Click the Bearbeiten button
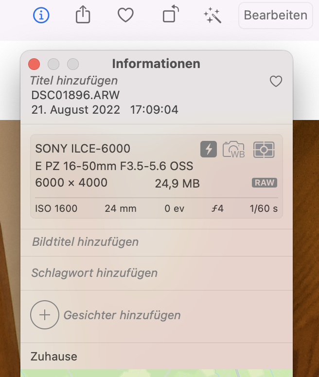 click(x=275, y=15)
